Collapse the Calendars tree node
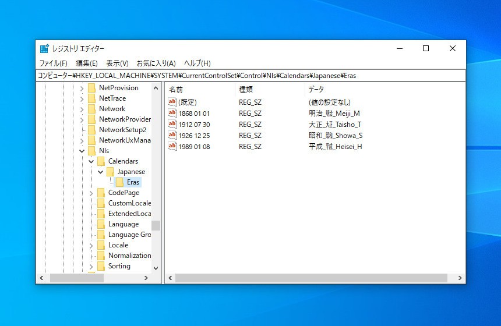This screenshot has width=501, height=326. pyautogui.click(x=91, y=161)
